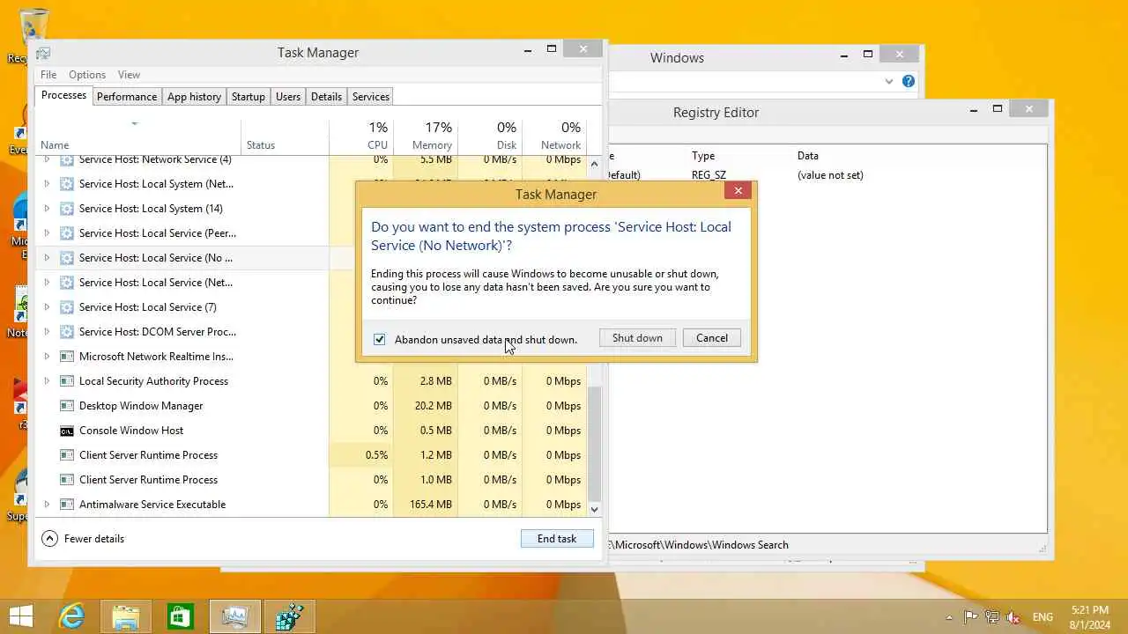Collapse to Fewer details
The width and height of the screenshot is (1128, 634).
[x=83, y=539]
